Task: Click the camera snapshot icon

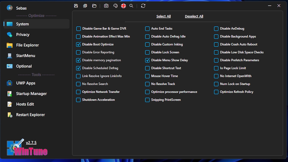Action: [106, 6]
